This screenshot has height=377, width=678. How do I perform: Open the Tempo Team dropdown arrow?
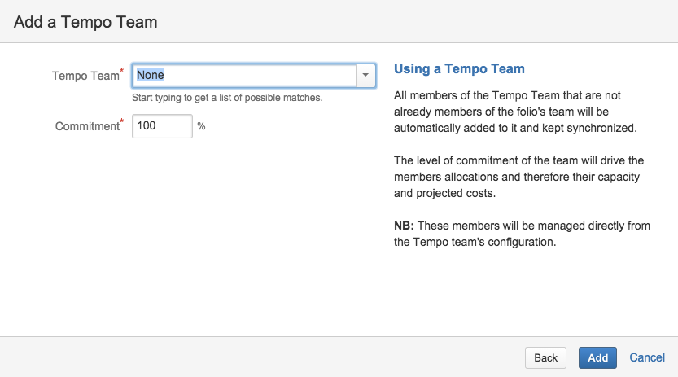point(365,76)
